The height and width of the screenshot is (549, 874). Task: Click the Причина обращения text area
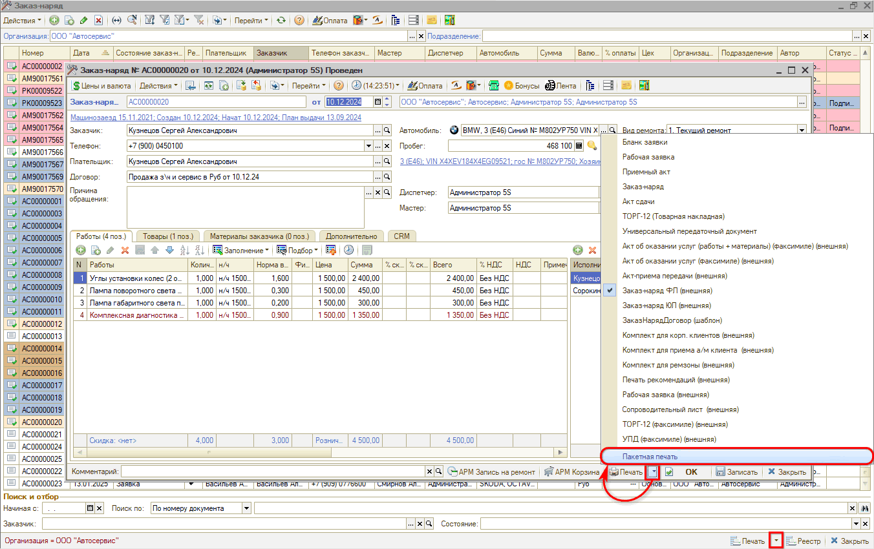(246, 207)
